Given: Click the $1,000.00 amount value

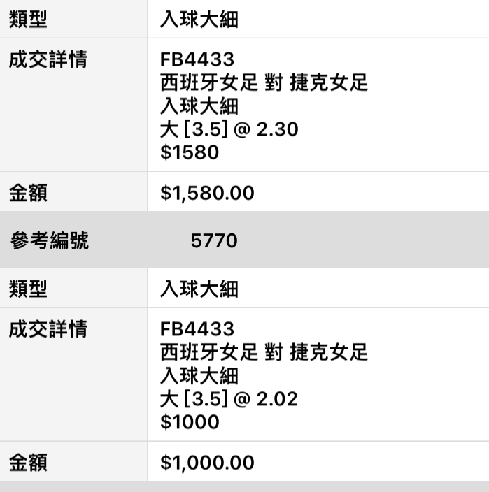Looking at the screenshot, I should coord(207,463).
